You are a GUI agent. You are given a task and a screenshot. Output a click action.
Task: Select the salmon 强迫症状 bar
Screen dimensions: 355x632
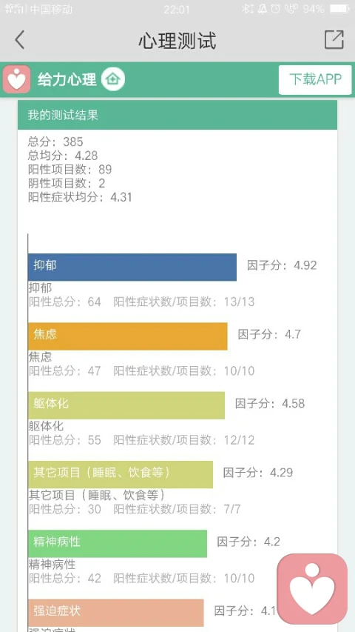116,613
